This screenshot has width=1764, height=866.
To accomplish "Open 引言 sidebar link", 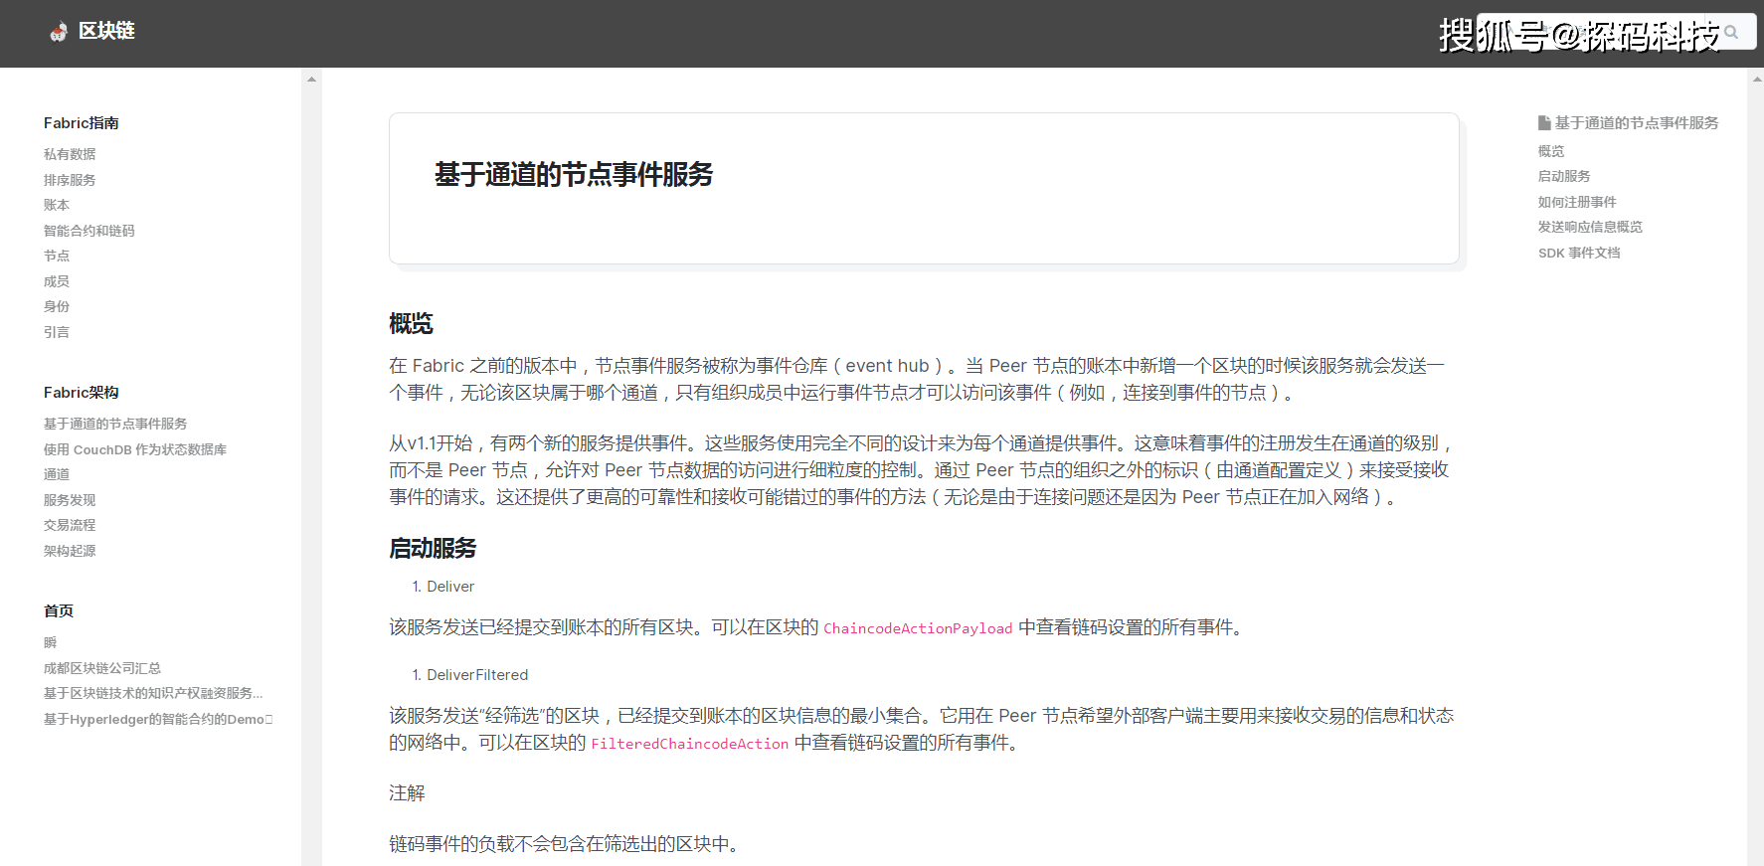I will (57, 332).
